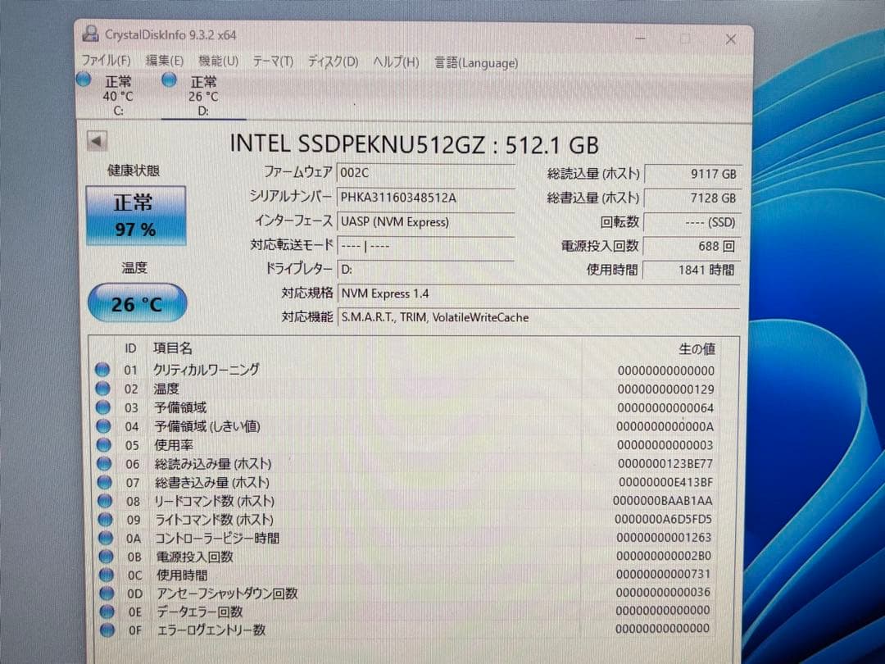Click status orb for row 0C 使用時間
Screen dimensions: 885x664
point(107,575)
